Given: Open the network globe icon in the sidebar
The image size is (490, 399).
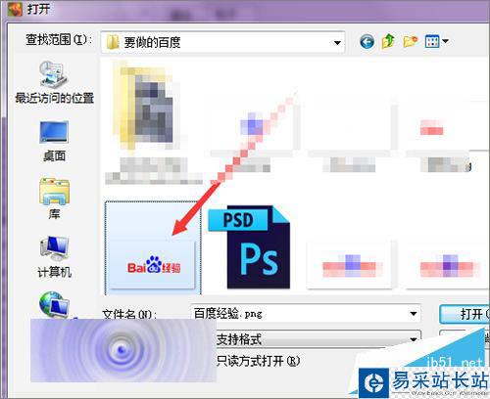Looking at the screenshot, I should (54, 304).
